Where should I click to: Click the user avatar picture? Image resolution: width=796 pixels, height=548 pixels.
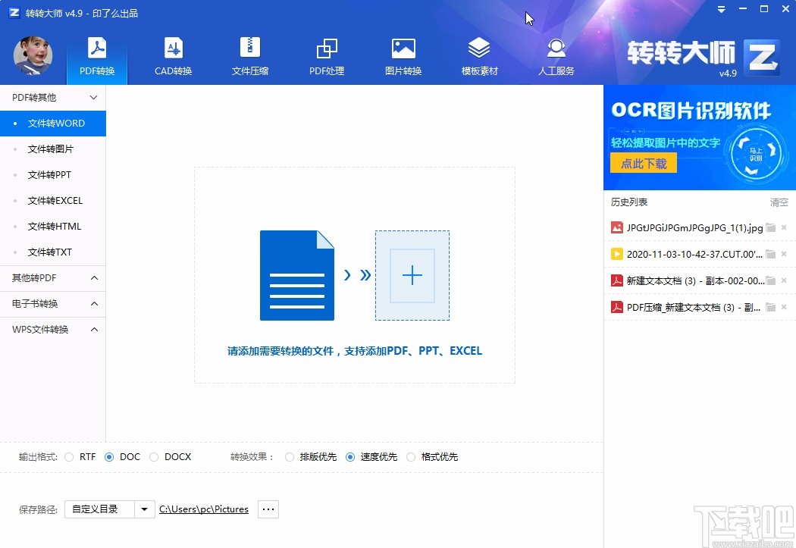pos(33,56)
